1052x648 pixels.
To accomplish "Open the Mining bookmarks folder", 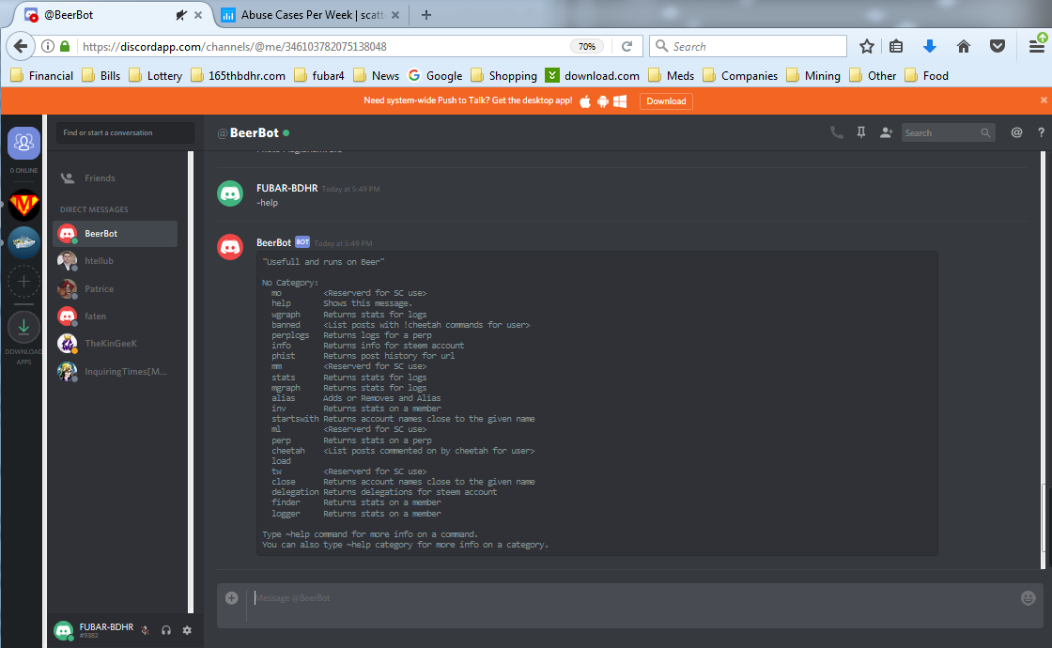I will point(813,76).
